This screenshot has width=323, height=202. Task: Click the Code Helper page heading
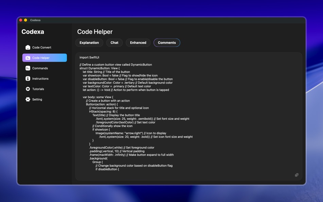[95, 32]
